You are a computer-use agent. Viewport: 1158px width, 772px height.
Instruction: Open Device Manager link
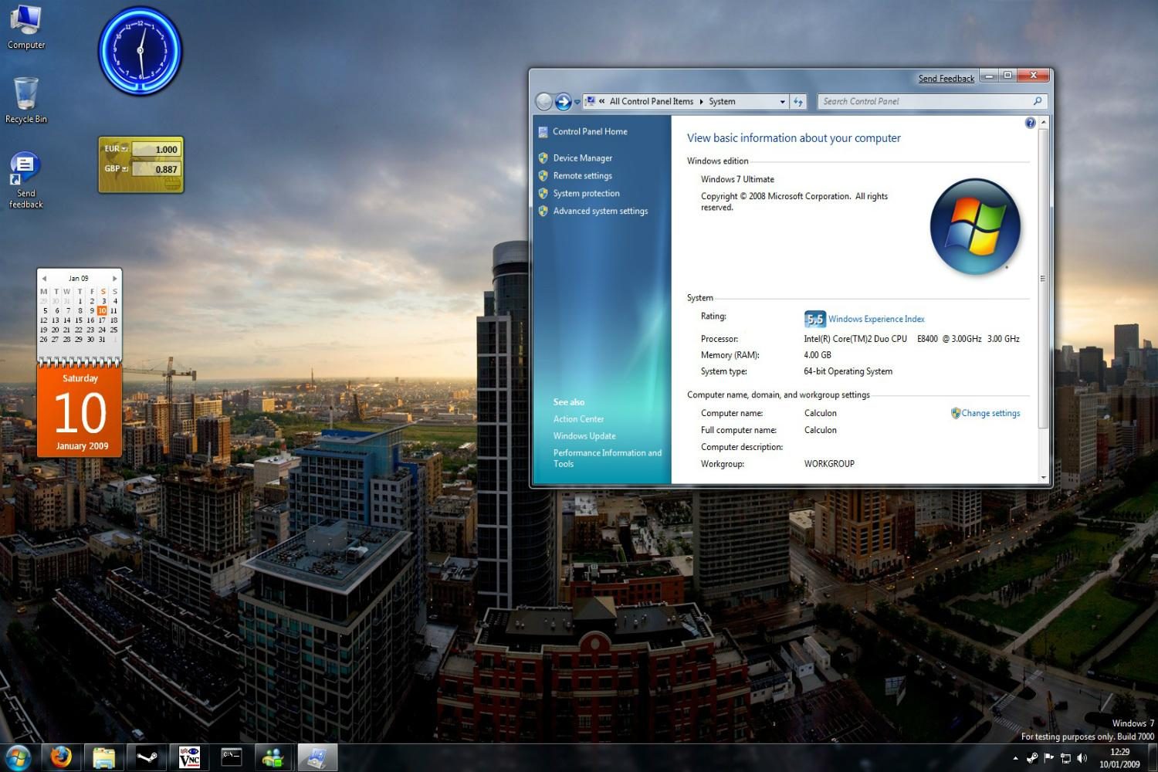click(x=582, y=157)
